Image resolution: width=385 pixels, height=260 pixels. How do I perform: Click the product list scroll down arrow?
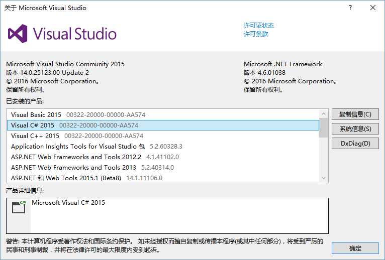323,178
